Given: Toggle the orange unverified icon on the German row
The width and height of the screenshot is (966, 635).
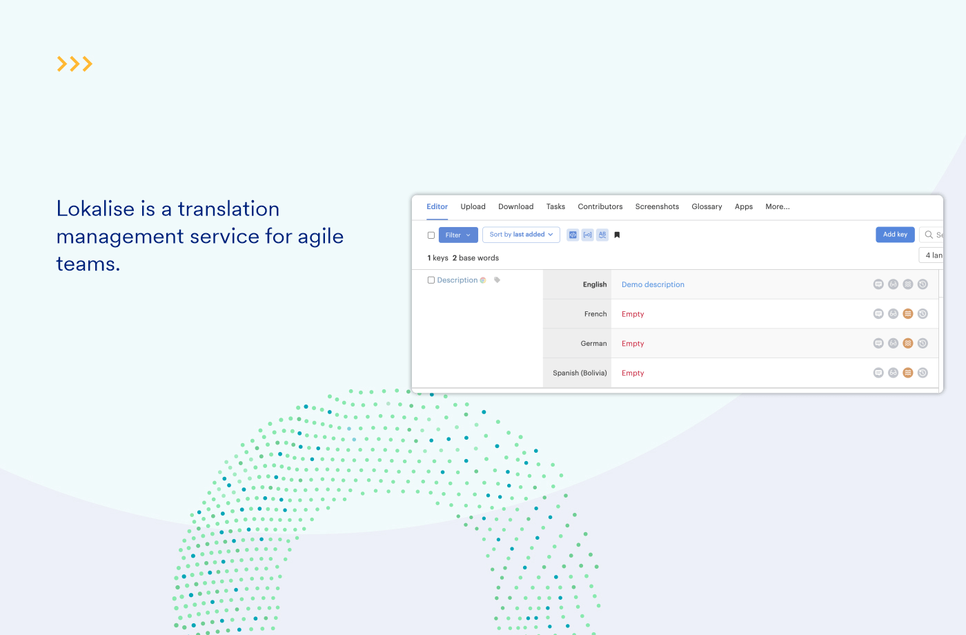Looking at the screenshot, I should click(x=908, y=343).
